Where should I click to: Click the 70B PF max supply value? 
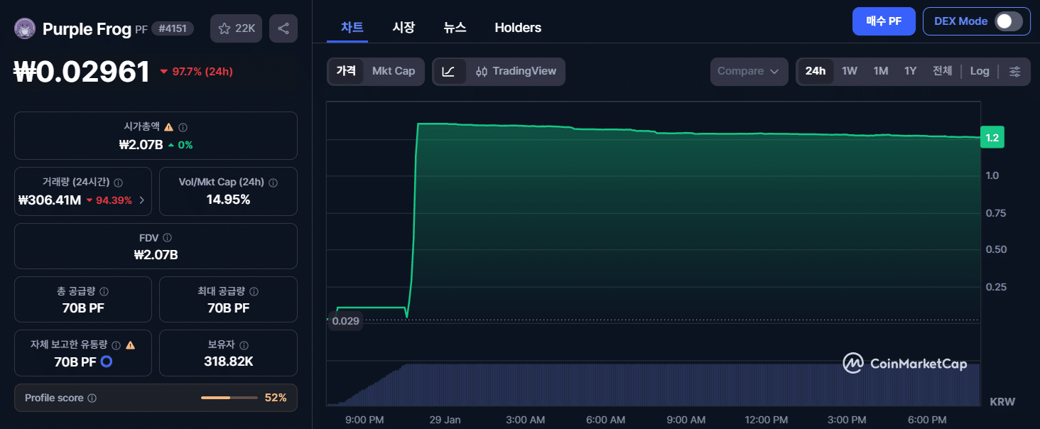[228, 308]
